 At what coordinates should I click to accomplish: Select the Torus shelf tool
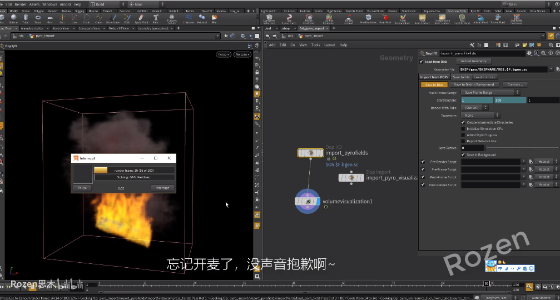(x=38, y=18)
